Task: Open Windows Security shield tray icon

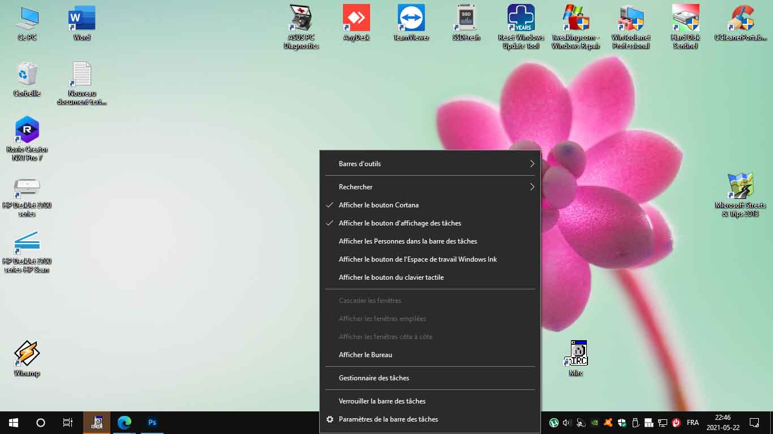Action: [x=622, y=423]
